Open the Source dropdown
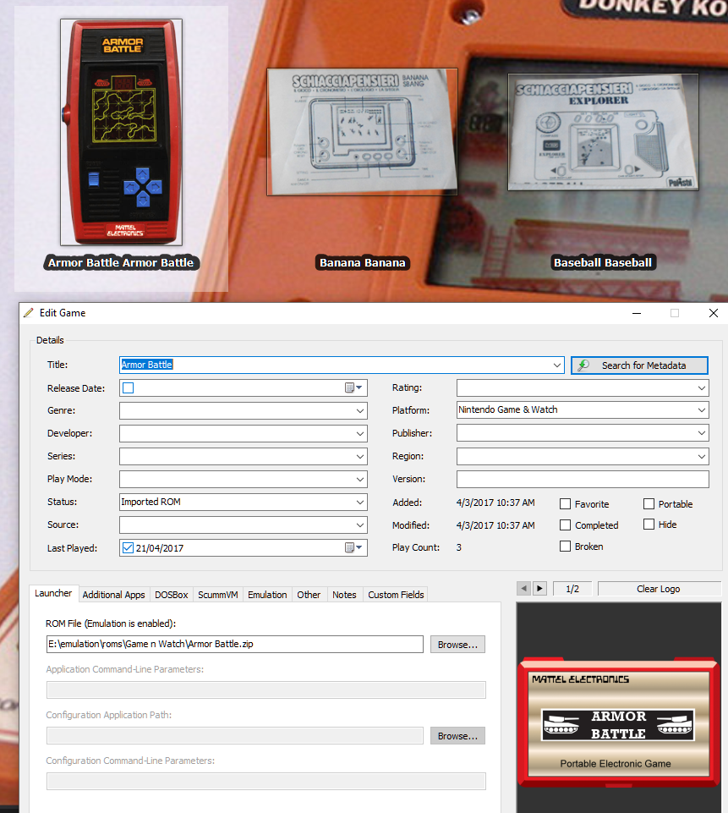Image resolution: width=728 pixels, height=813 pixels. (x=360, y=525)
